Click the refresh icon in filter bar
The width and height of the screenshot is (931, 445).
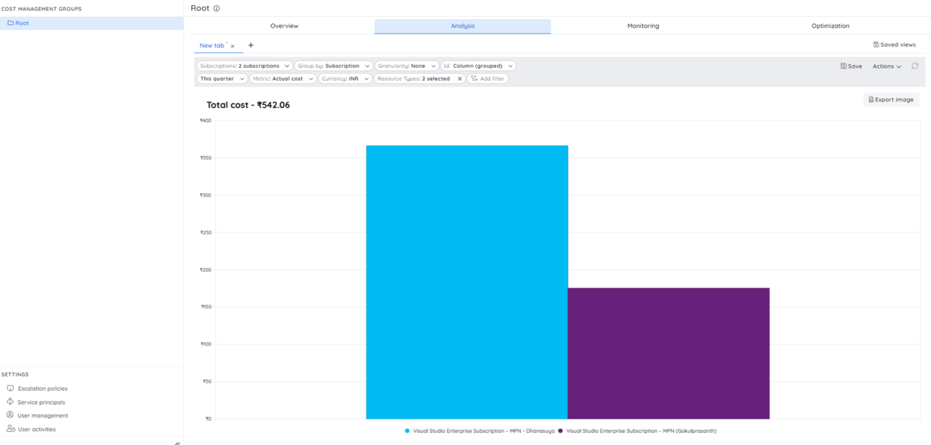(x=915, y=66)
